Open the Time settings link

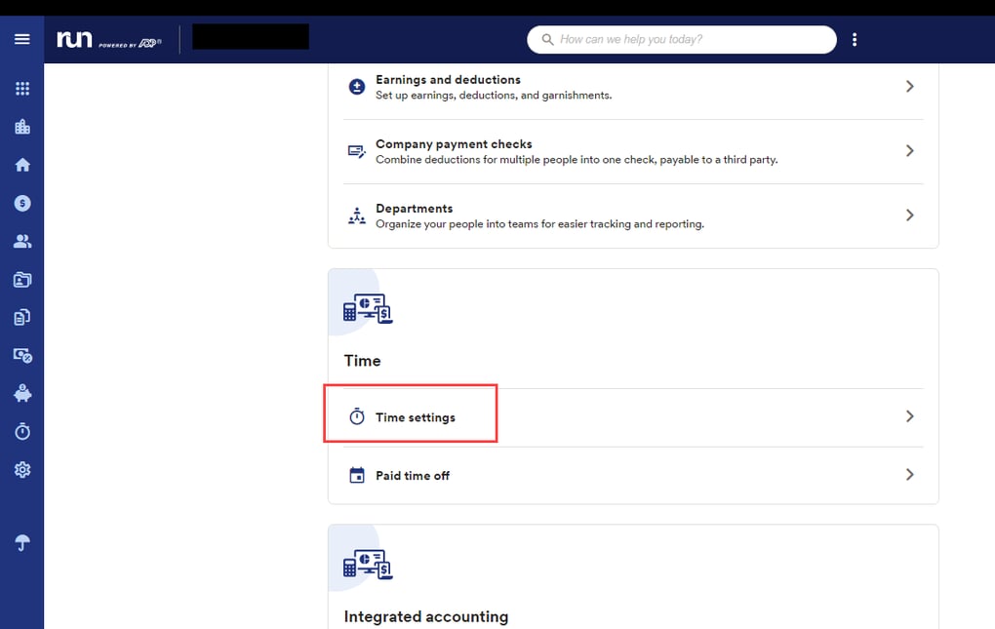coord(415,417)
